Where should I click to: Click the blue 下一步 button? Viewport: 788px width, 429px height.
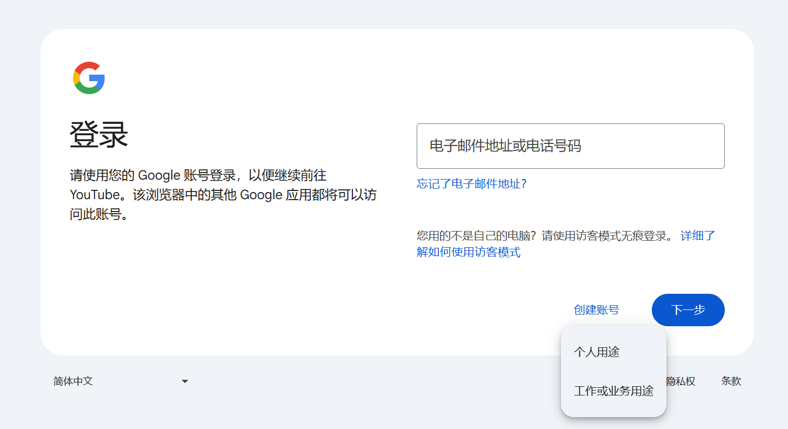(x=688, y=310)
